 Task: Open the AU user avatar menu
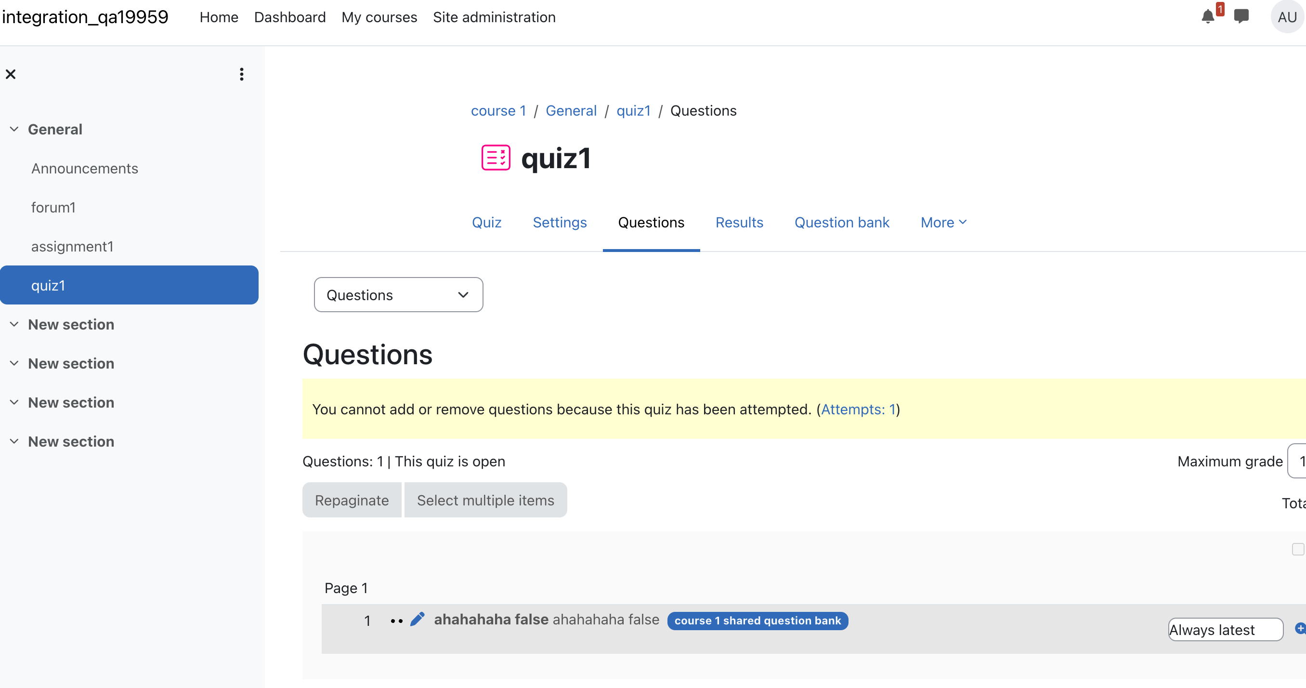(x=1287, y=17)
